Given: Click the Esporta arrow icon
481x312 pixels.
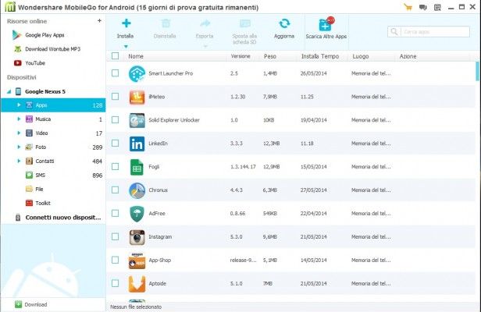Looking at the screenshot, I should [205, 23].
